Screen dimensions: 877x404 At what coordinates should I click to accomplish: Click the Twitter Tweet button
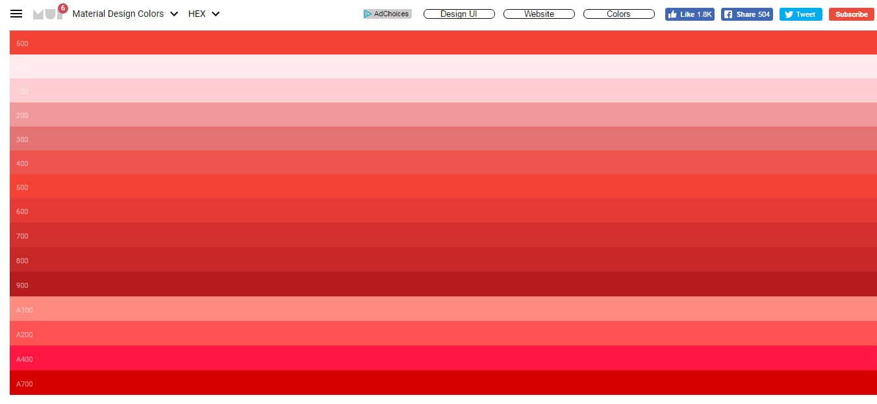[800, 14]
